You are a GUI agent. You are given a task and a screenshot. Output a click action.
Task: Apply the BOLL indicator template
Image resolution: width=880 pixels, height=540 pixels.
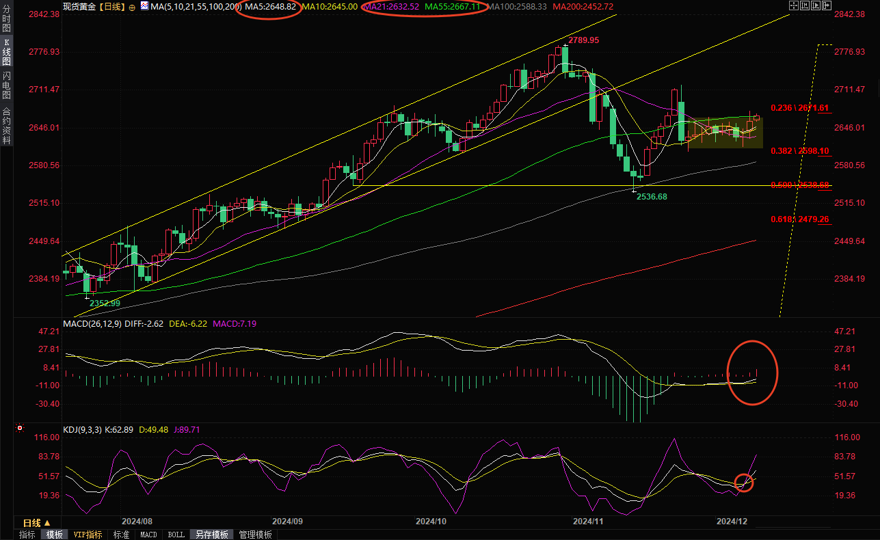pyautogui.click(x=176, y=535)
